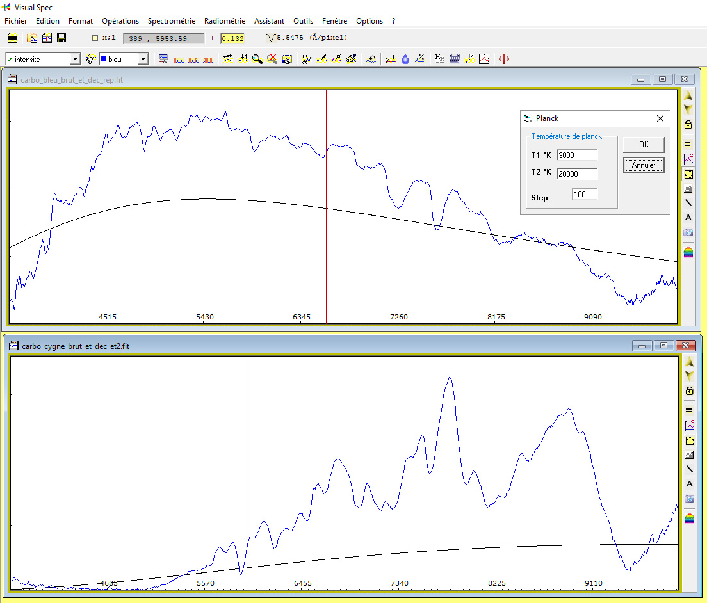
Task: Click the pencil edit curve icon
Action: [321, 59]
